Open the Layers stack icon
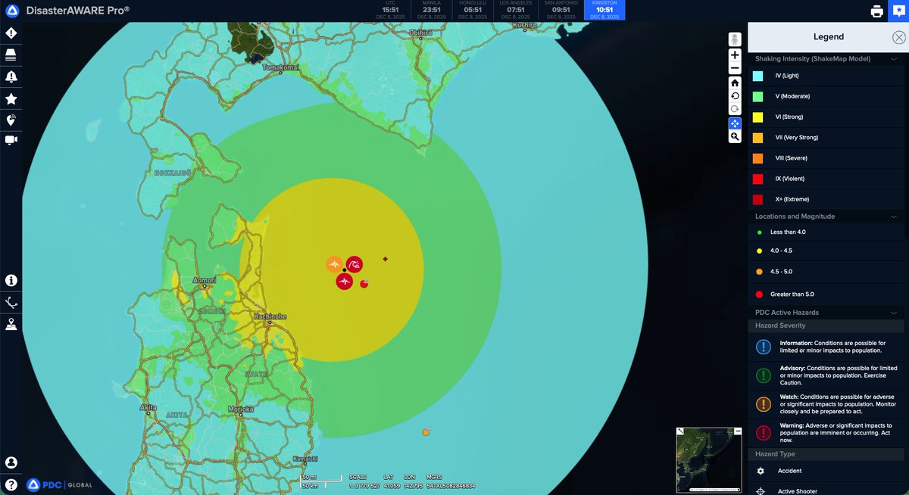 [11, 54]
